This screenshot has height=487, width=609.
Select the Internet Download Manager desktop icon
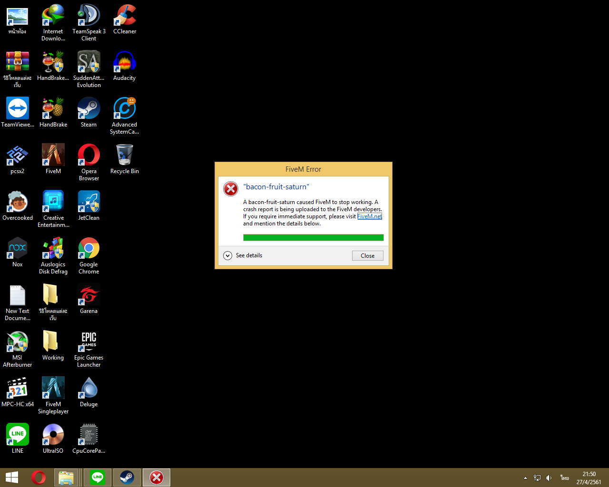pyautogui.click(x=53, y=22)
